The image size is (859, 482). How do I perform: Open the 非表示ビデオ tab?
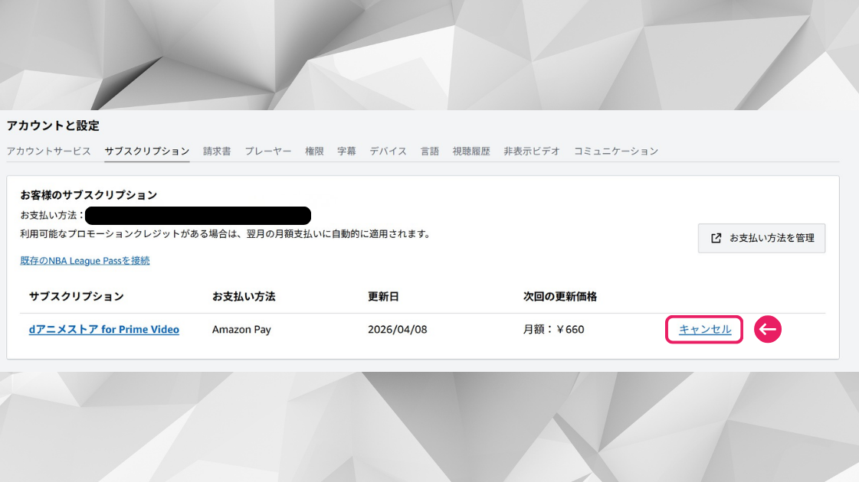tap(531, 151)
